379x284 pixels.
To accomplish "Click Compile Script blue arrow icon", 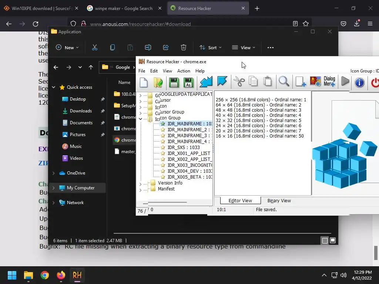I will coord(206,82).
